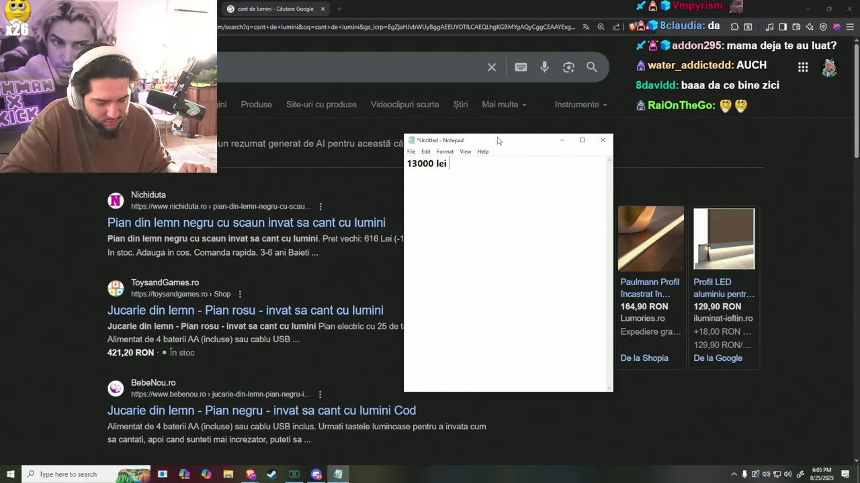This screenshot has width=860, height=483.
Task: Open Notepad Edit menu
Action: pos(426,152)
